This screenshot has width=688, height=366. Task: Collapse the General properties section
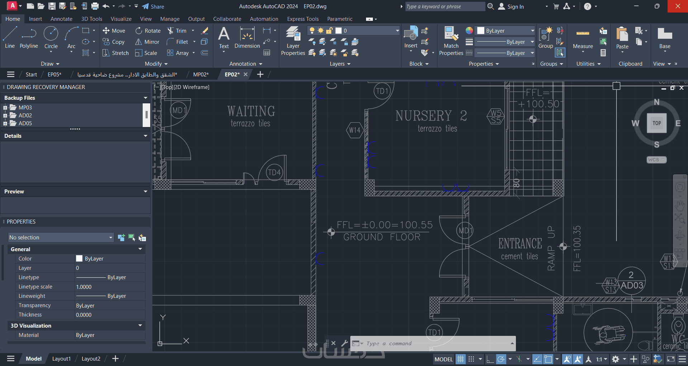[x=140, y=249]
